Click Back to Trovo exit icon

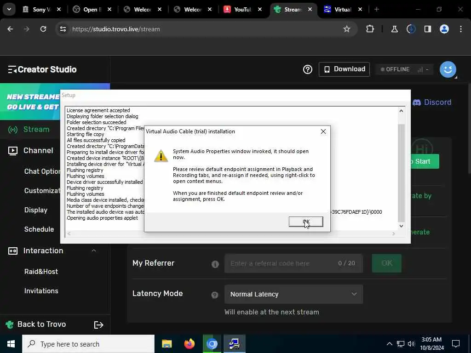pyautogui.click(x=98, y=325)
